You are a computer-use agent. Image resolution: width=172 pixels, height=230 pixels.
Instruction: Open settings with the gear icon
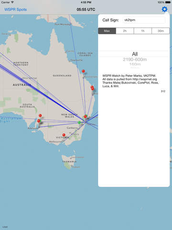[x=164, y=9]
